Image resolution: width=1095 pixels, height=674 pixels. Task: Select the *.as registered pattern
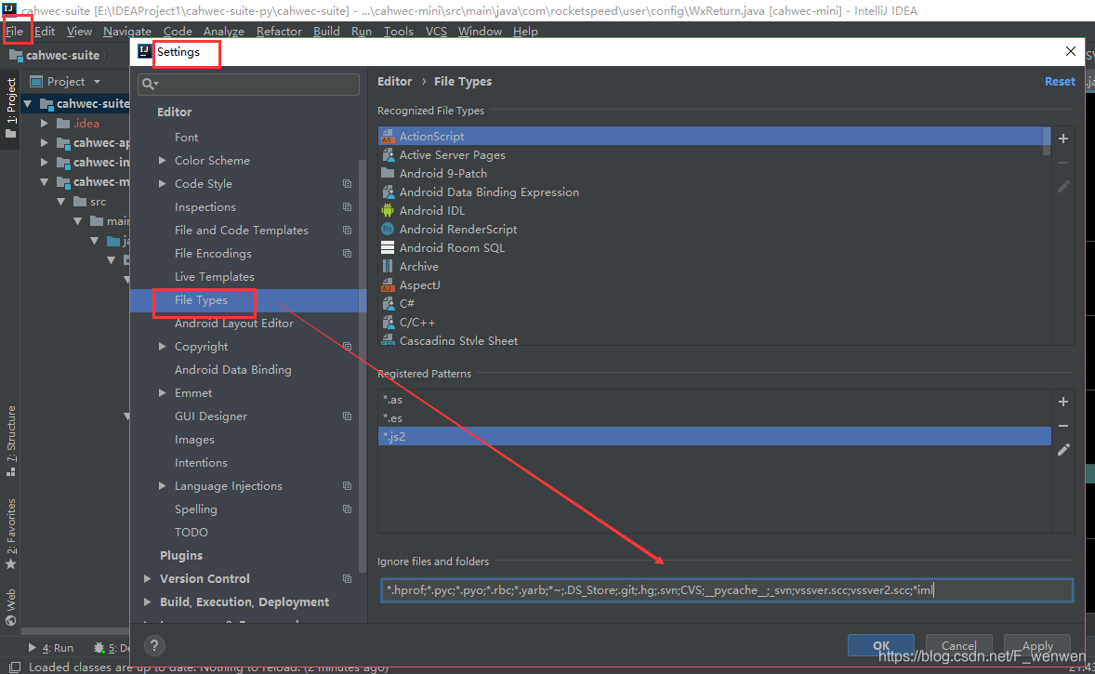715,400
